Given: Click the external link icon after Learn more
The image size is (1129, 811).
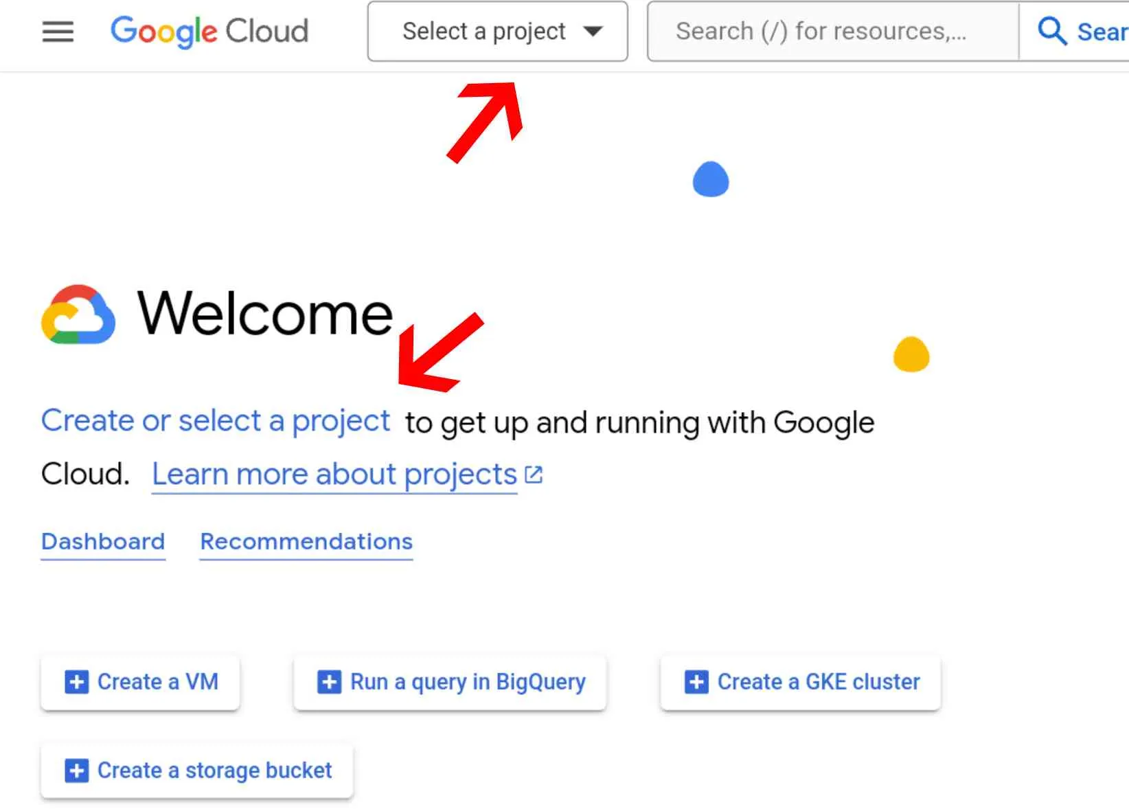Looking at the screenshot, I should [x=534, y=475].
